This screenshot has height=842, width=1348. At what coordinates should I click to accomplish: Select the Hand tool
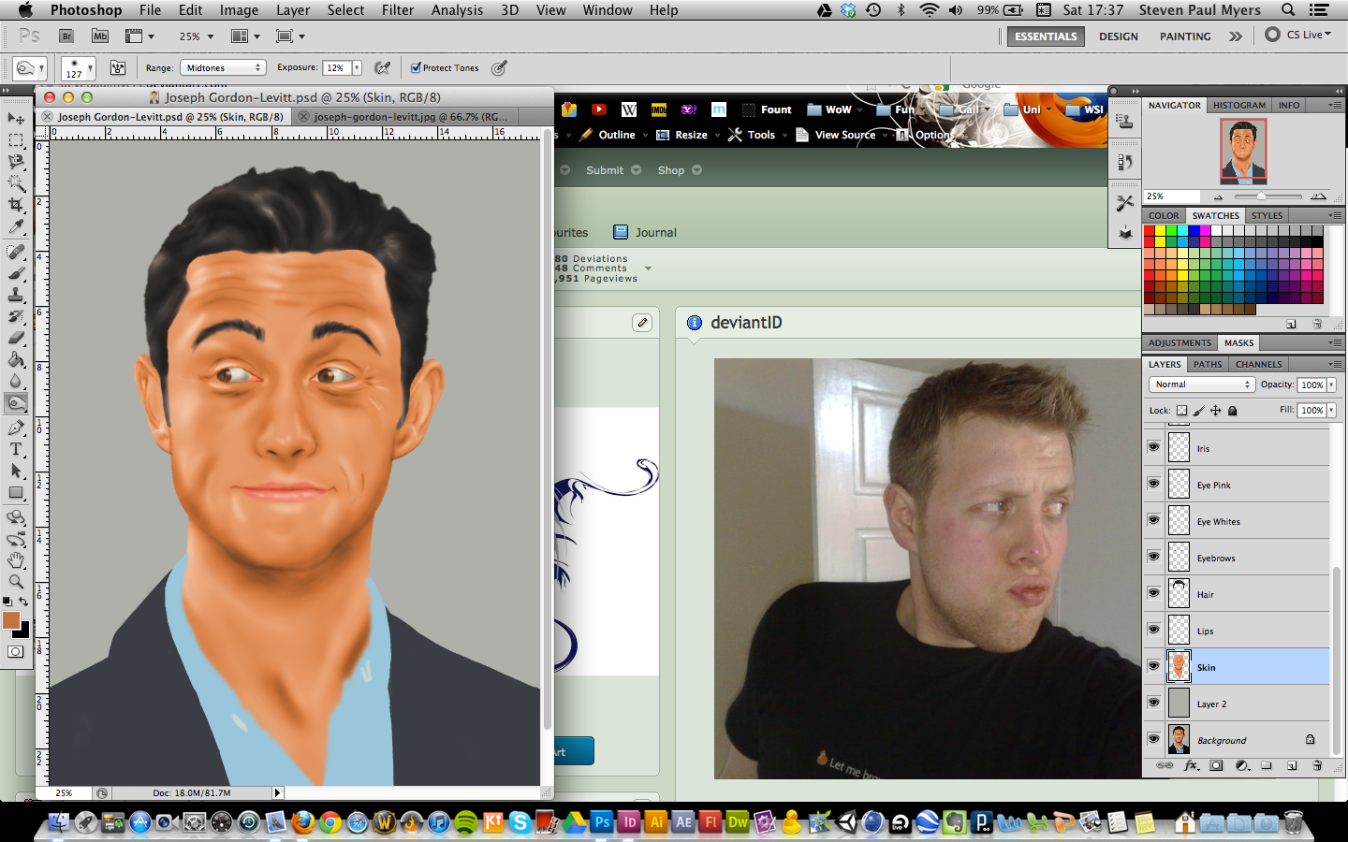click(x=16, y=560)
